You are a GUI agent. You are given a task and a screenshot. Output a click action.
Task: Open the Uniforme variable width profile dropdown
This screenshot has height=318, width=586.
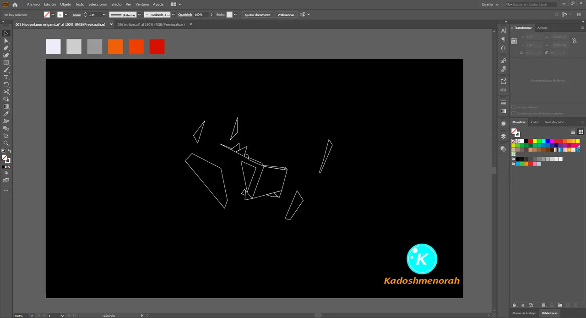[x=139, y=15]
